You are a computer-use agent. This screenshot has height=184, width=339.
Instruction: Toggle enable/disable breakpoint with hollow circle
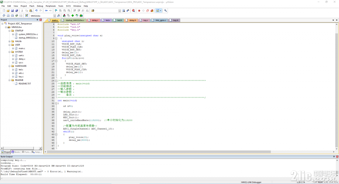point(143,11)
